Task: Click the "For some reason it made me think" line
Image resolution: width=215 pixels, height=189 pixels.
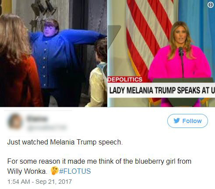Action: pyautogui.click(x=99, y=162)
